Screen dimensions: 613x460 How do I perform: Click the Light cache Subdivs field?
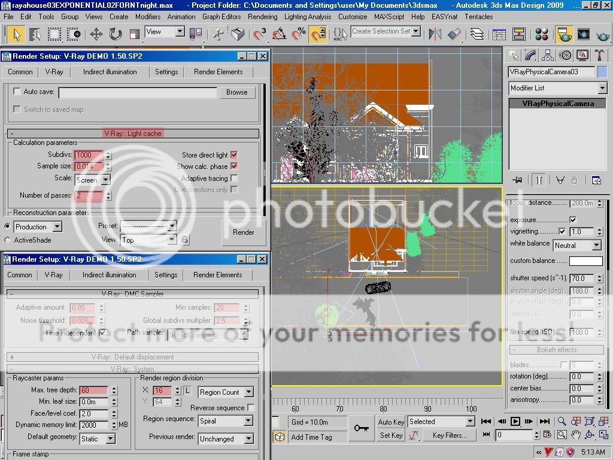(89, 155)
